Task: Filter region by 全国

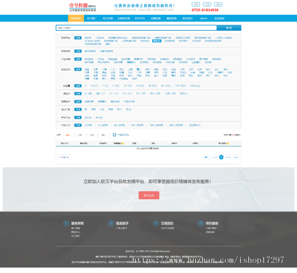Action: [x=87, y=69]
